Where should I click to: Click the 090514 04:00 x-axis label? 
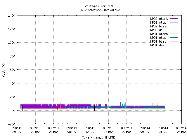(163, 130)
